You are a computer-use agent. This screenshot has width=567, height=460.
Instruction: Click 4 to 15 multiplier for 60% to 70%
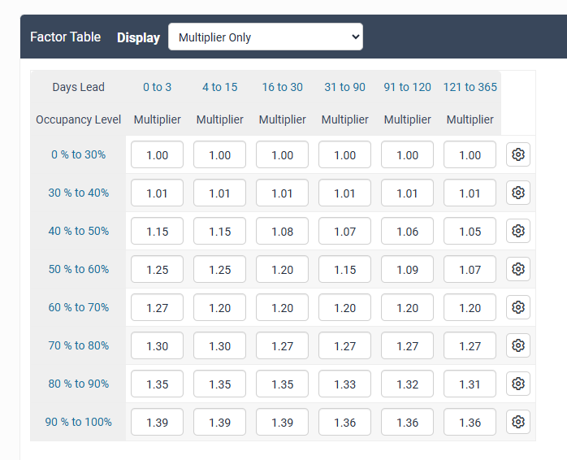click(x=219, y=307)
